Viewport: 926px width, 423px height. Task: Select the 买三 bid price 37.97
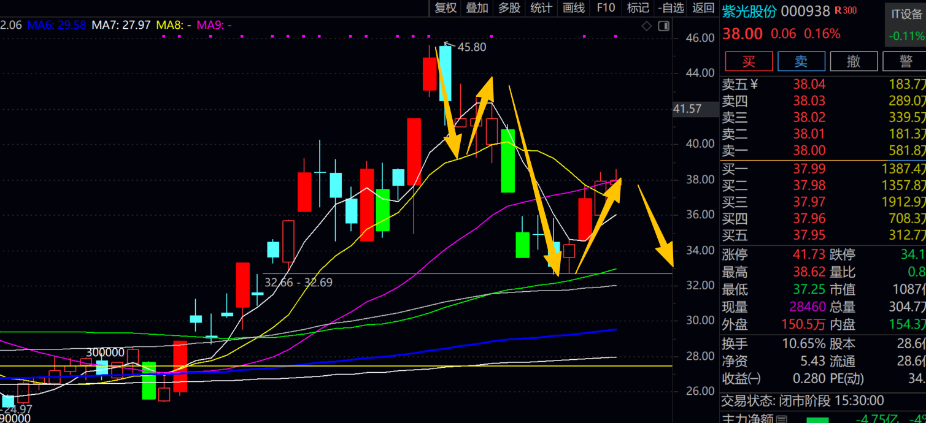pos(809,202)
